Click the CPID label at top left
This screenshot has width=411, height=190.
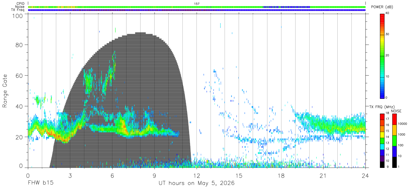tap(20, 4)
